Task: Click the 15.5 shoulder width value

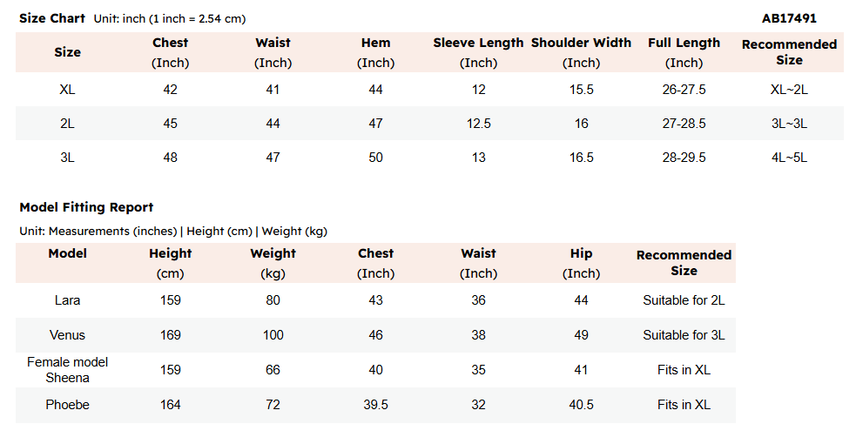Action: pos(581,89)
